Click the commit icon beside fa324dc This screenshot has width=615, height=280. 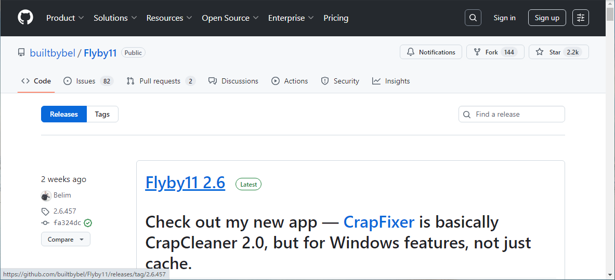[46, 223]
